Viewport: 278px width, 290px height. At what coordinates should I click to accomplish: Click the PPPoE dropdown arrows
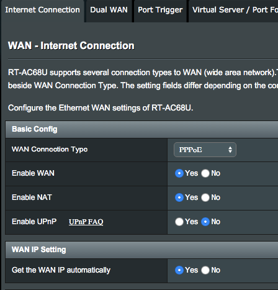[x=230, y=150]
